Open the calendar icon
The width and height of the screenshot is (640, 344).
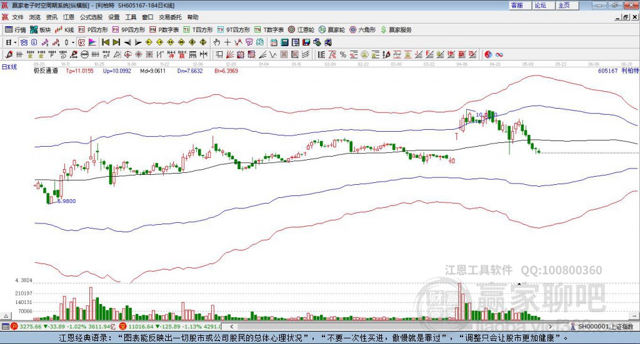274,42
